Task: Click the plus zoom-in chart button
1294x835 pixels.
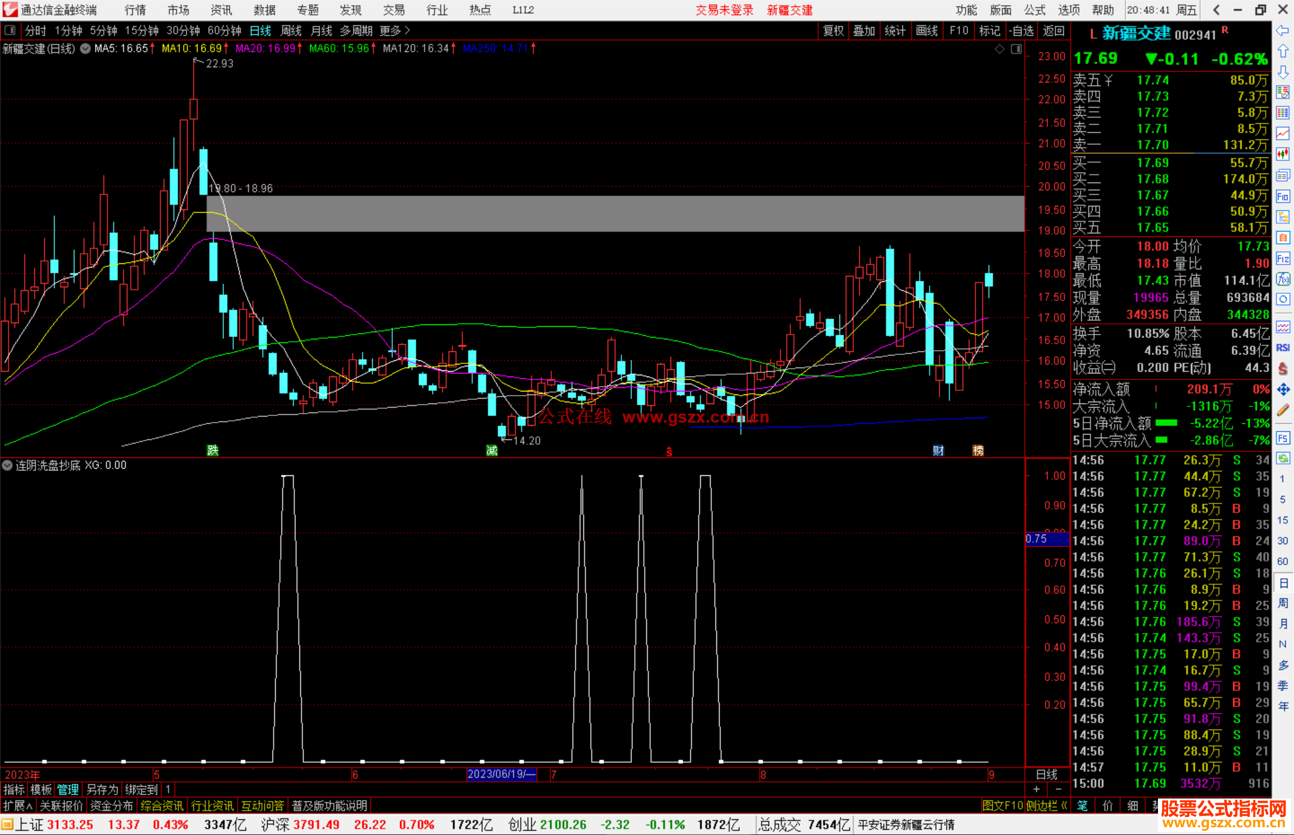Action: 1036,789
